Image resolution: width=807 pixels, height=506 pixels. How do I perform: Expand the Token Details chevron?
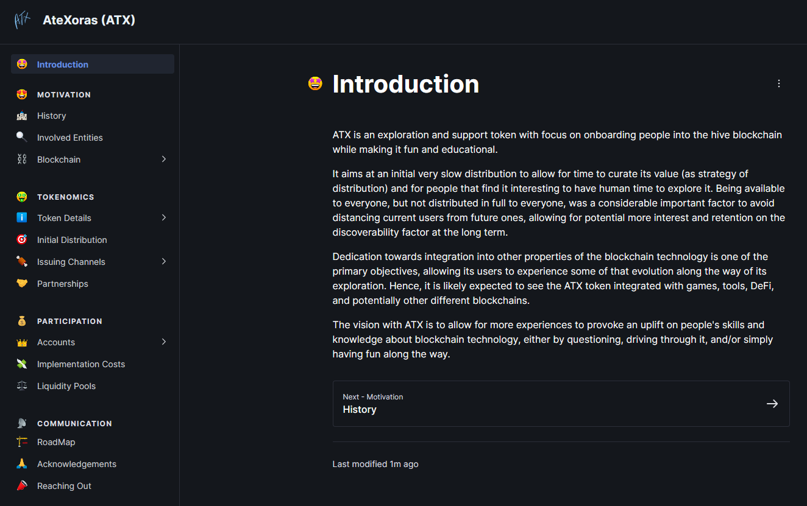point(163,217)
